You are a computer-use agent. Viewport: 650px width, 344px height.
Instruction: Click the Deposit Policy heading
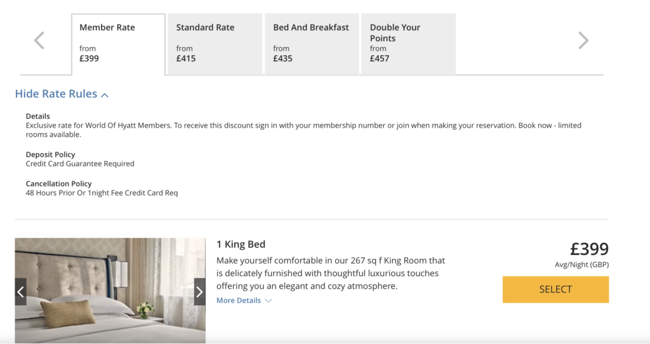[x=50, y=155]
